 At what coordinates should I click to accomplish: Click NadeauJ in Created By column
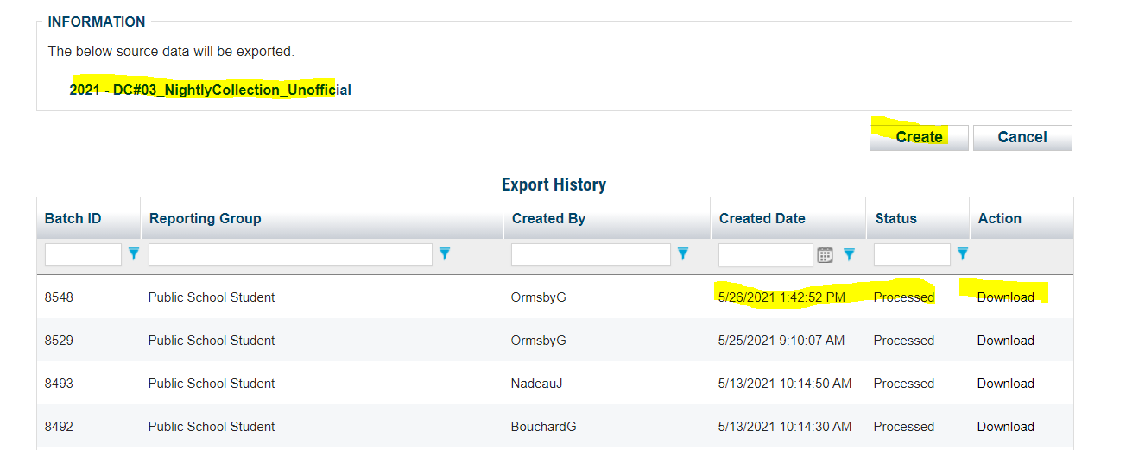pos(536,384)
